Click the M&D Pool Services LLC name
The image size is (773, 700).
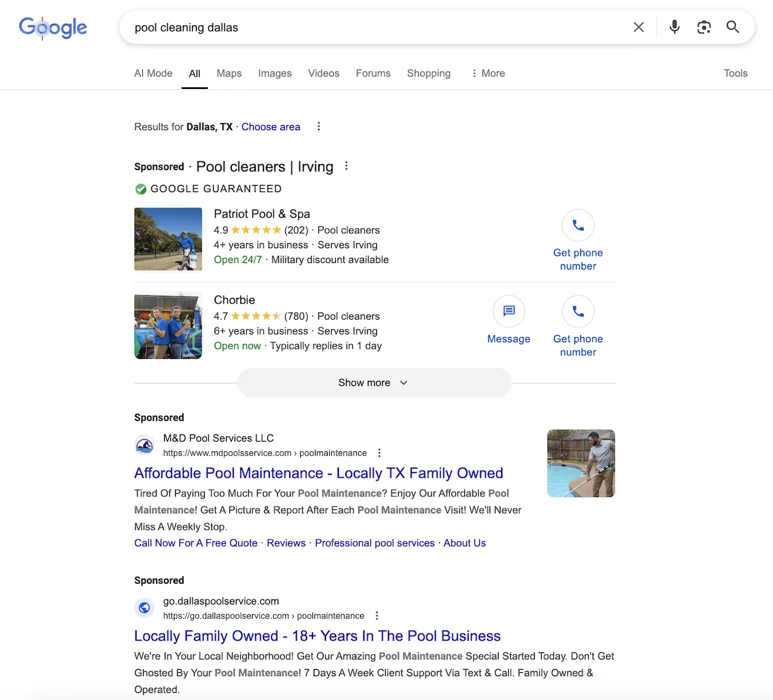tap(218, 438)
